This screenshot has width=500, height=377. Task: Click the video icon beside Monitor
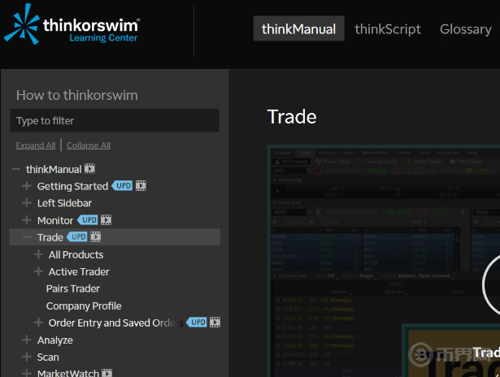tap(106, 220)
